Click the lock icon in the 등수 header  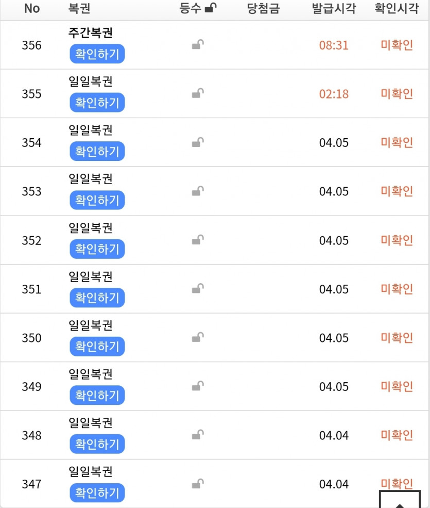(x=211, y=8)
